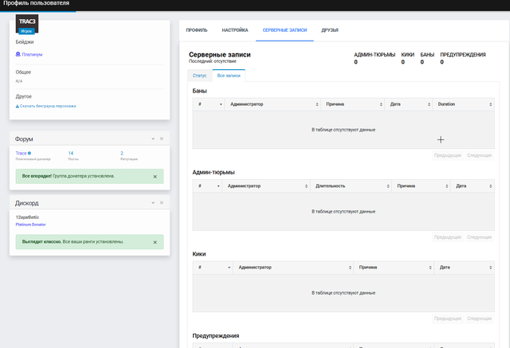Dismiss the Все впорядке alert
Image resolution: width=510 pixels, height=348 pixels.
155,177
